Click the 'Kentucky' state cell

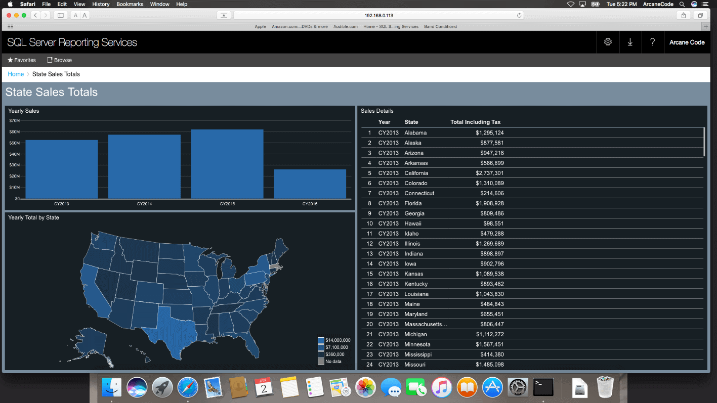tap(416, 284)
